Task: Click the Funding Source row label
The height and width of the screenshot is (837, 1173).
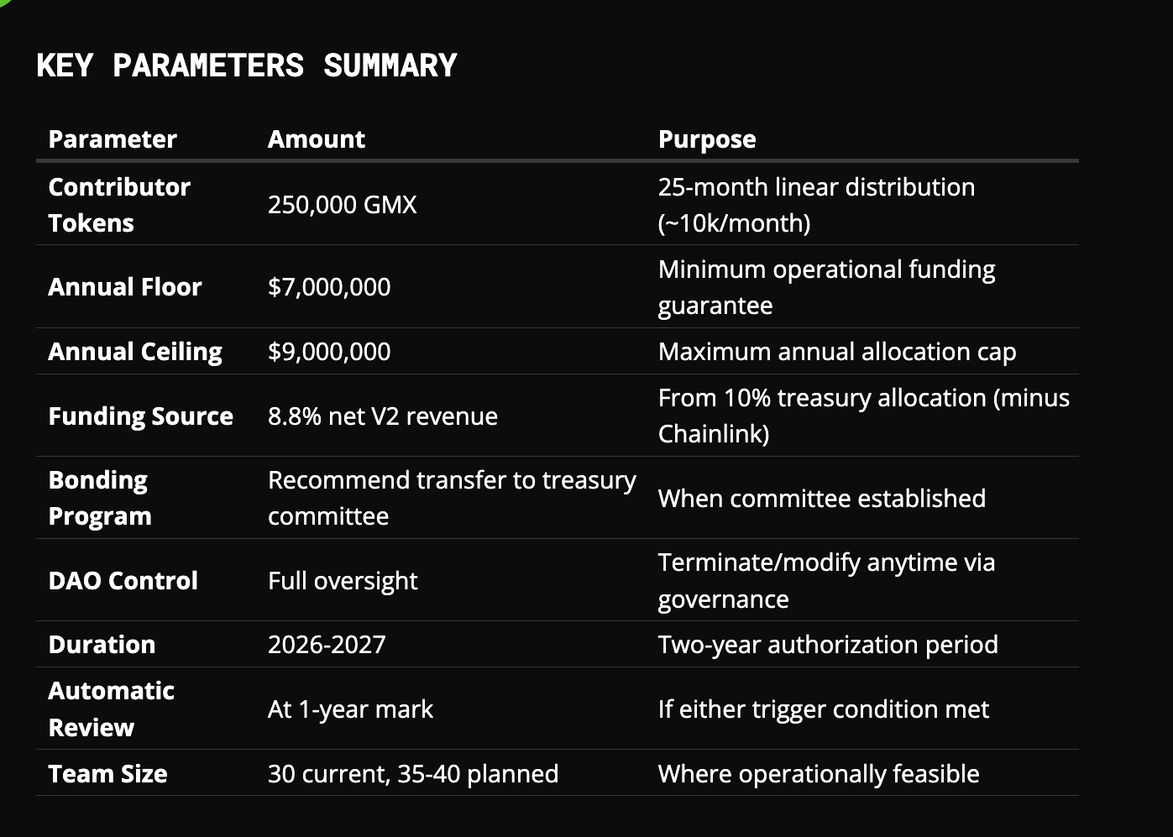Action: click(140, 416)
